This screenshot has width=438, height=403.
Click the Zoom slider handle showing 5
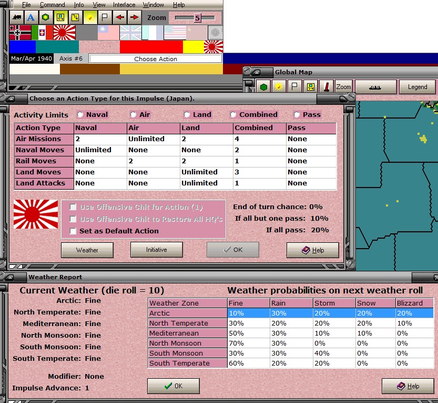[x=198, y=18]
